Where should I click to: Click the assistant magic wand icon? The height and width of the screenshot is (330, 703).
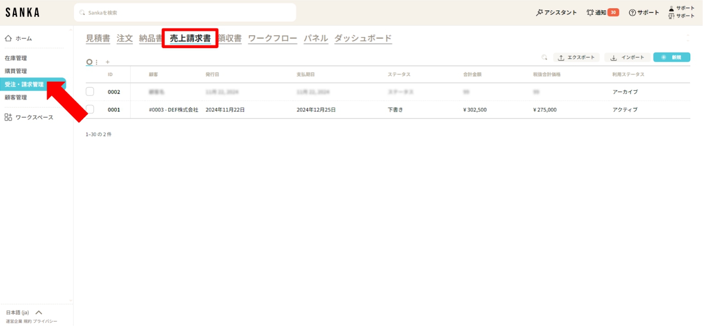tap(539, 13)
